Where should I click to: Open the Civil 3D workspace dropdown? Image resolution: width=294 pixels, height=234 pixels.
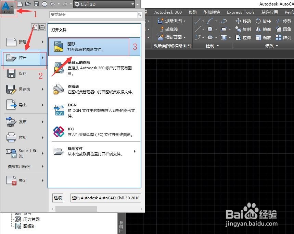pyautogui.click(x=104, y=4)
